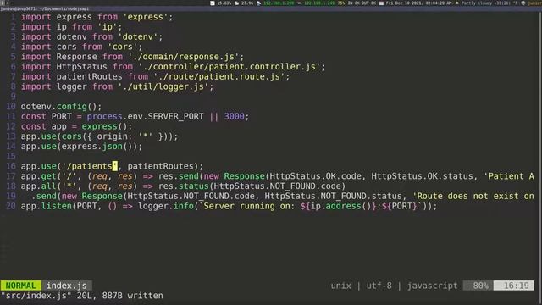
Task: Click express() call on line 12
Action: [x=104, y=126]
